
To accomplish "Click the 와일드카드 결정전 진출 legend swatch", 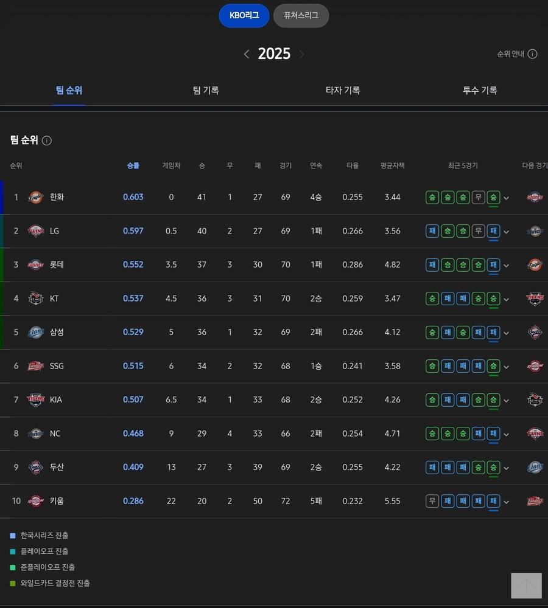I will [12, 583].
